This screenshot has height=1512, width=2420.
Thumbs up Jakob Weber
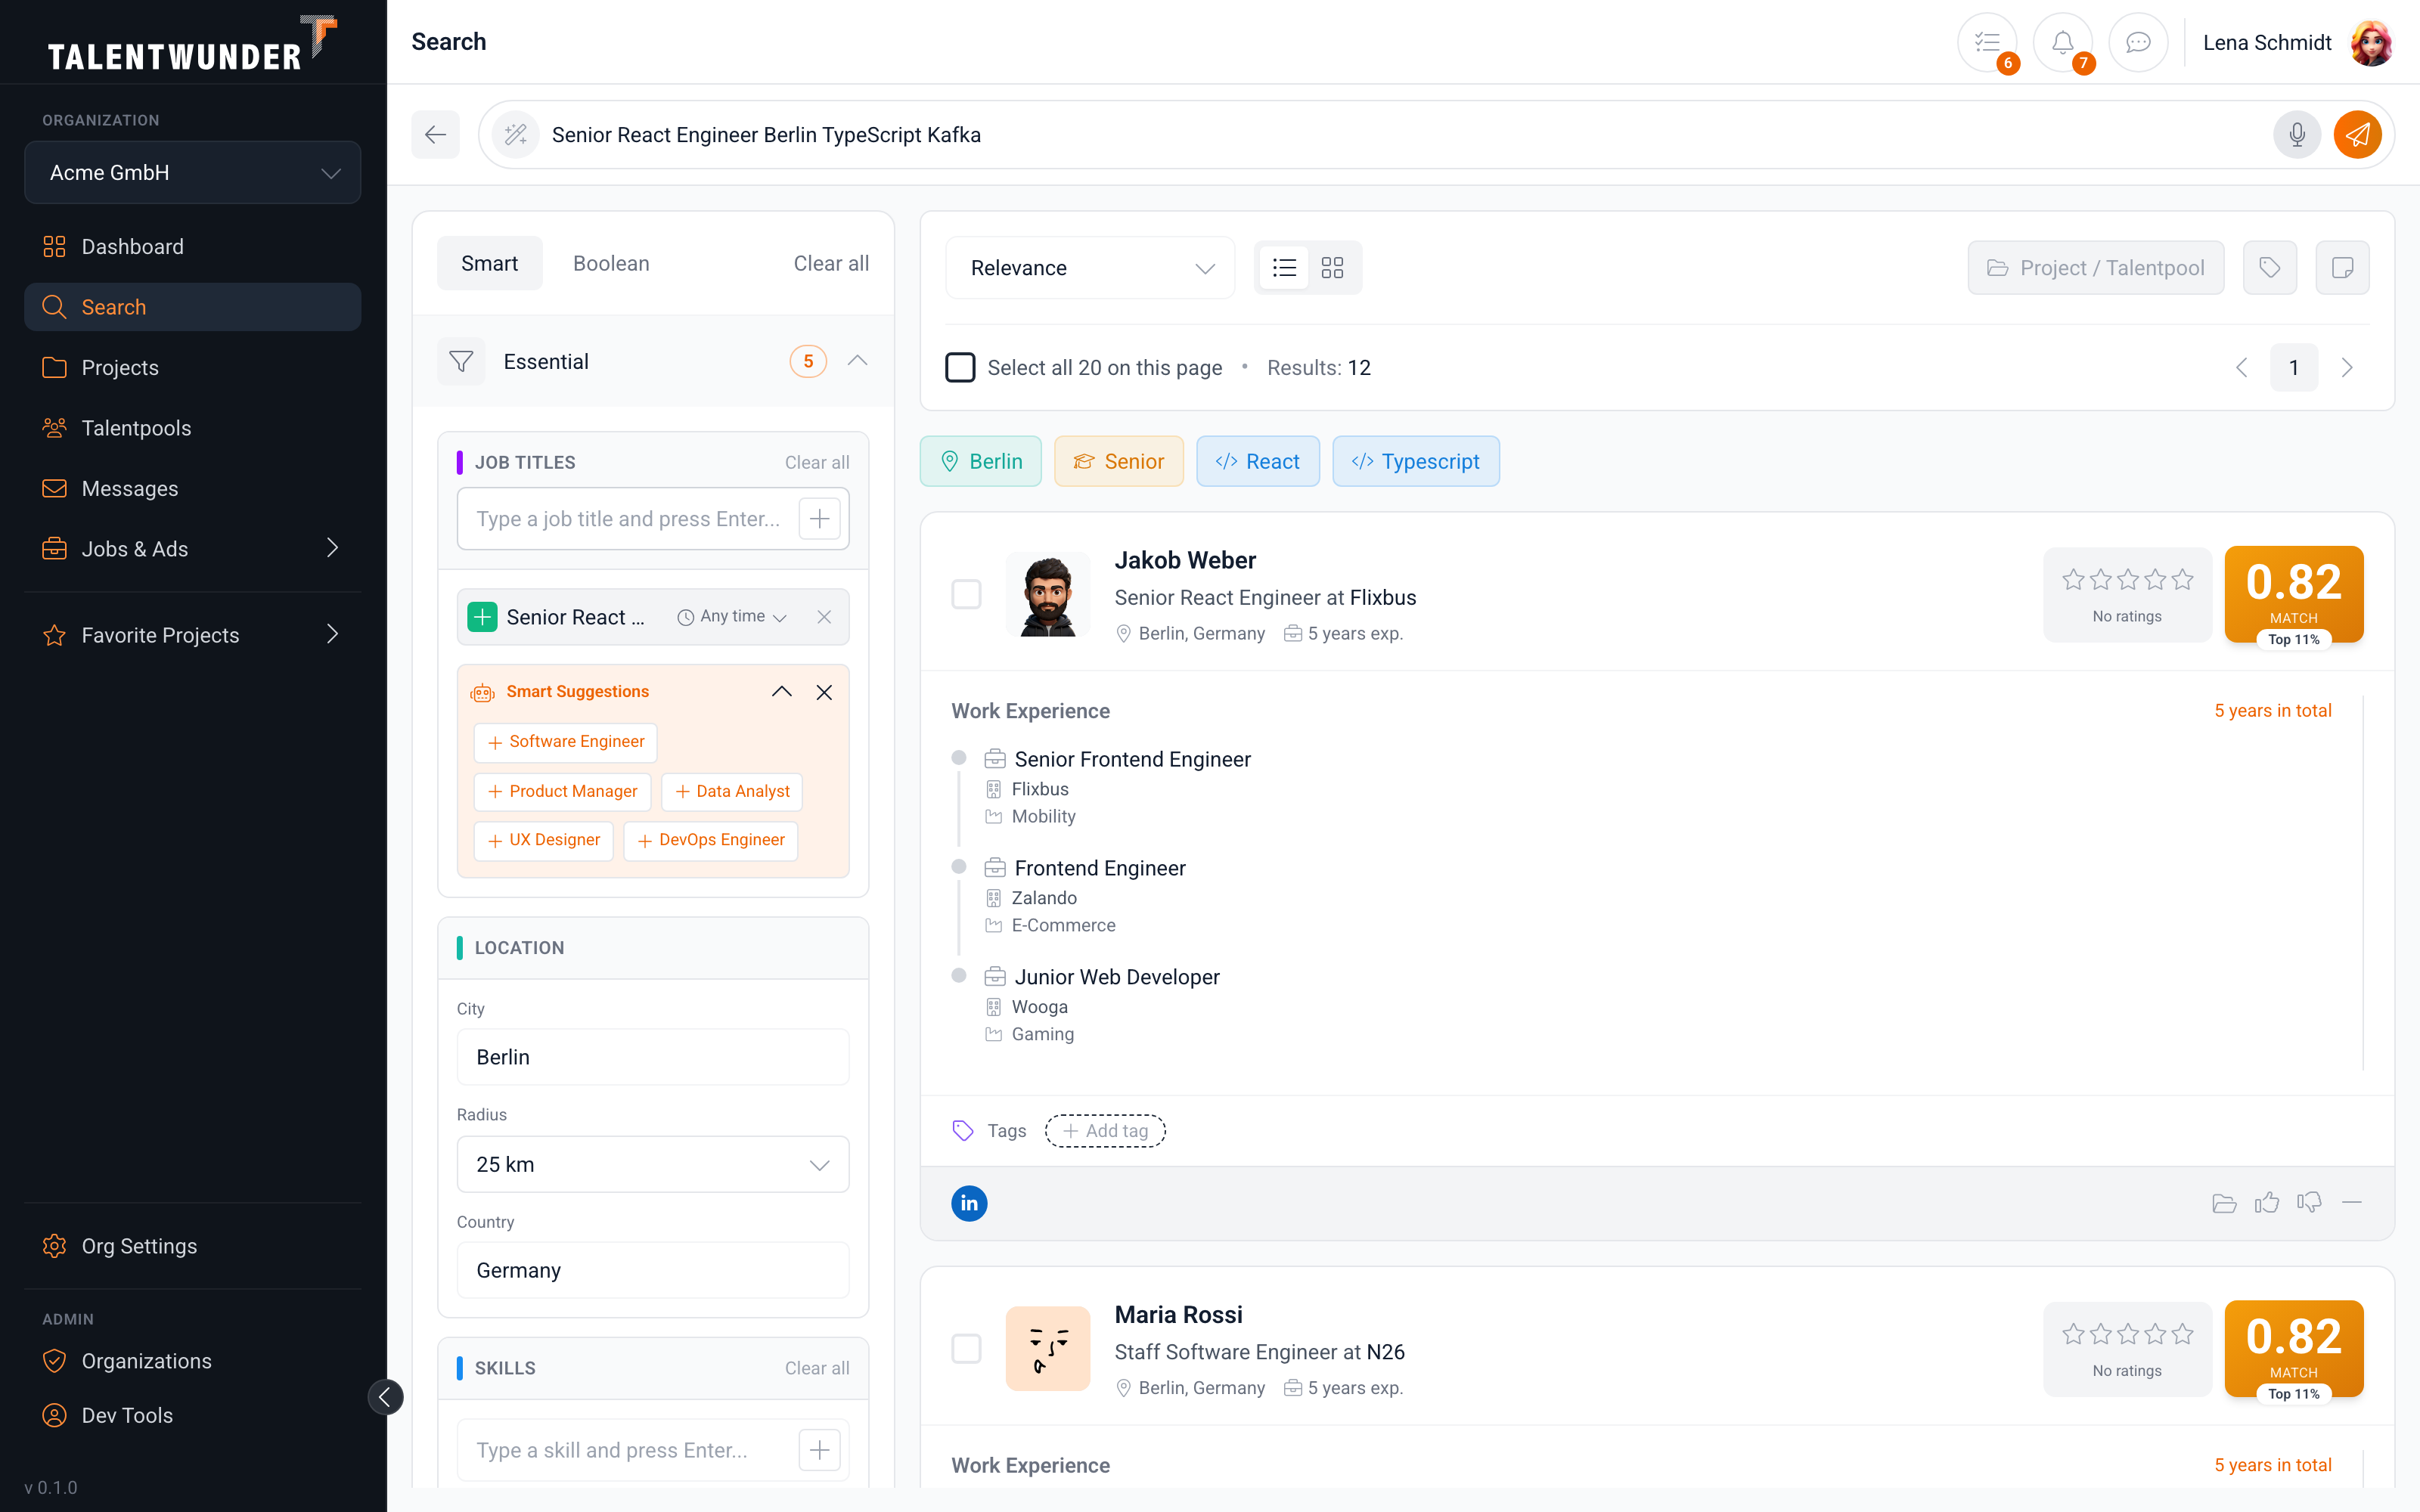(x=2267, y=1203)
